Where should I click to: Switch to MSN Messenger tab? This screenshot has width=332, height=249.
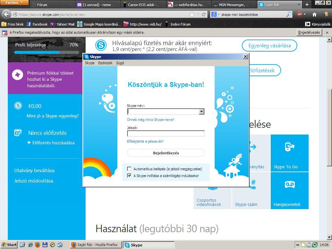coord(234,5)
